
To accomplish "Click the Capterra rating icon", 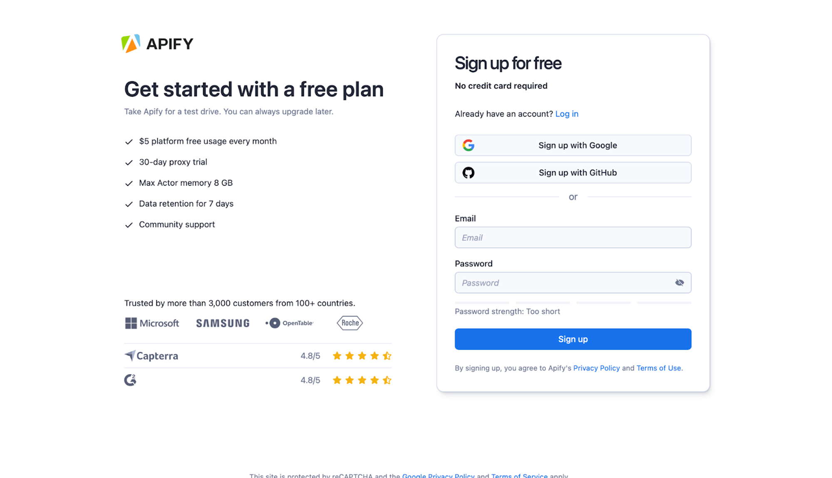I will pos(129,355).
